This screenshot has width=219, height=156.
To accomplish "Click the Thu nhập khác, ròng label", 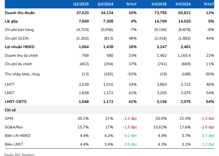I will tap(22, 74).
